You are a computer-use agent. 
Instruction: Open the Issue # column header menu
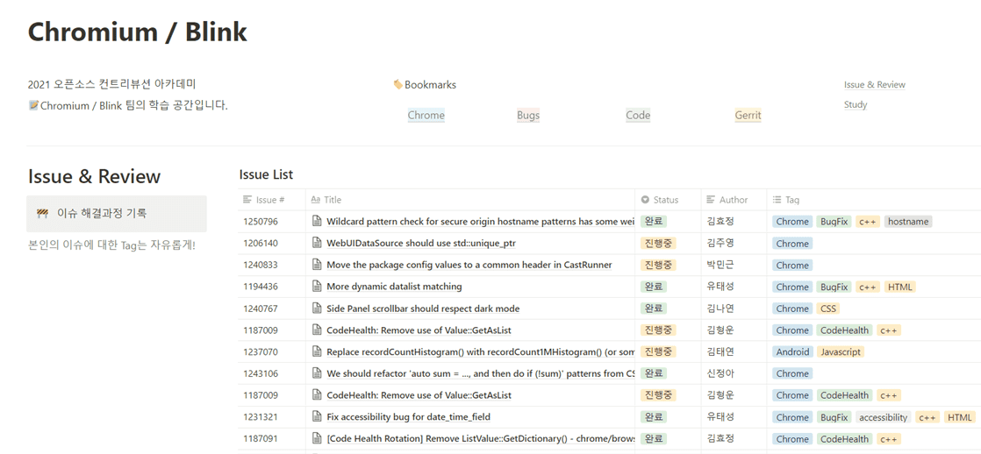click(272, 200)
